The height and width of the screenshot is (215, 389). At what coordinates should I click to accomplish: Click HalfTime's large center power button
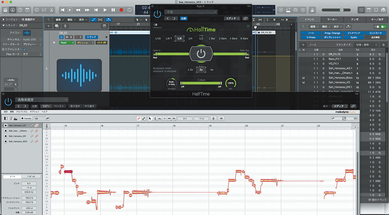point(201,54)
